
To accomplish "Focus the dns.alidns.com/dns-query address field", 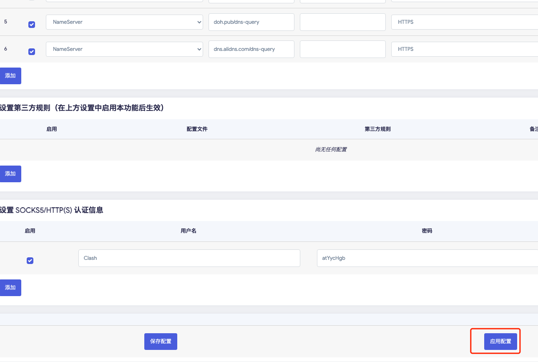I will point(251,49).
